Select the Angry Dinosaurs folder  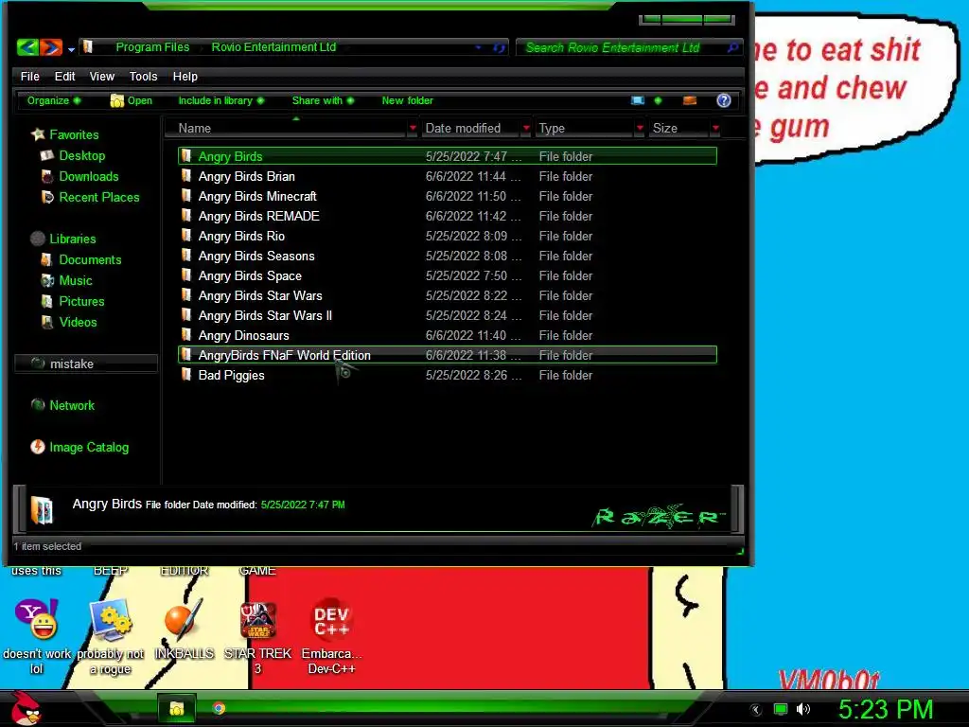[x=448, y=335]
